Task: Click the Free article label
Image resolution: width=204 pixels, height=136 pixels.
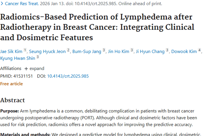Action: [11, 84]
